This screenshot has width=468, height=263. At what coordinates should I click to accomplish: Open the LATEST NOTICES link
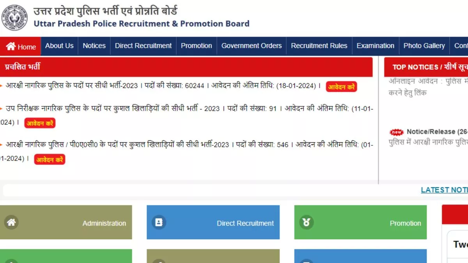[x=444, y=190]
